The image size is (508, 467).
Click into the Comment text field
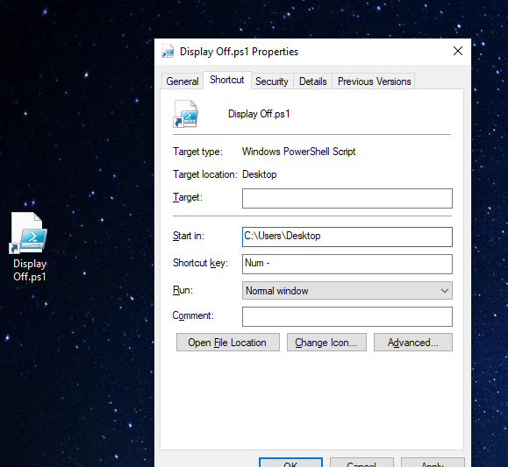[x=347, y=316]
